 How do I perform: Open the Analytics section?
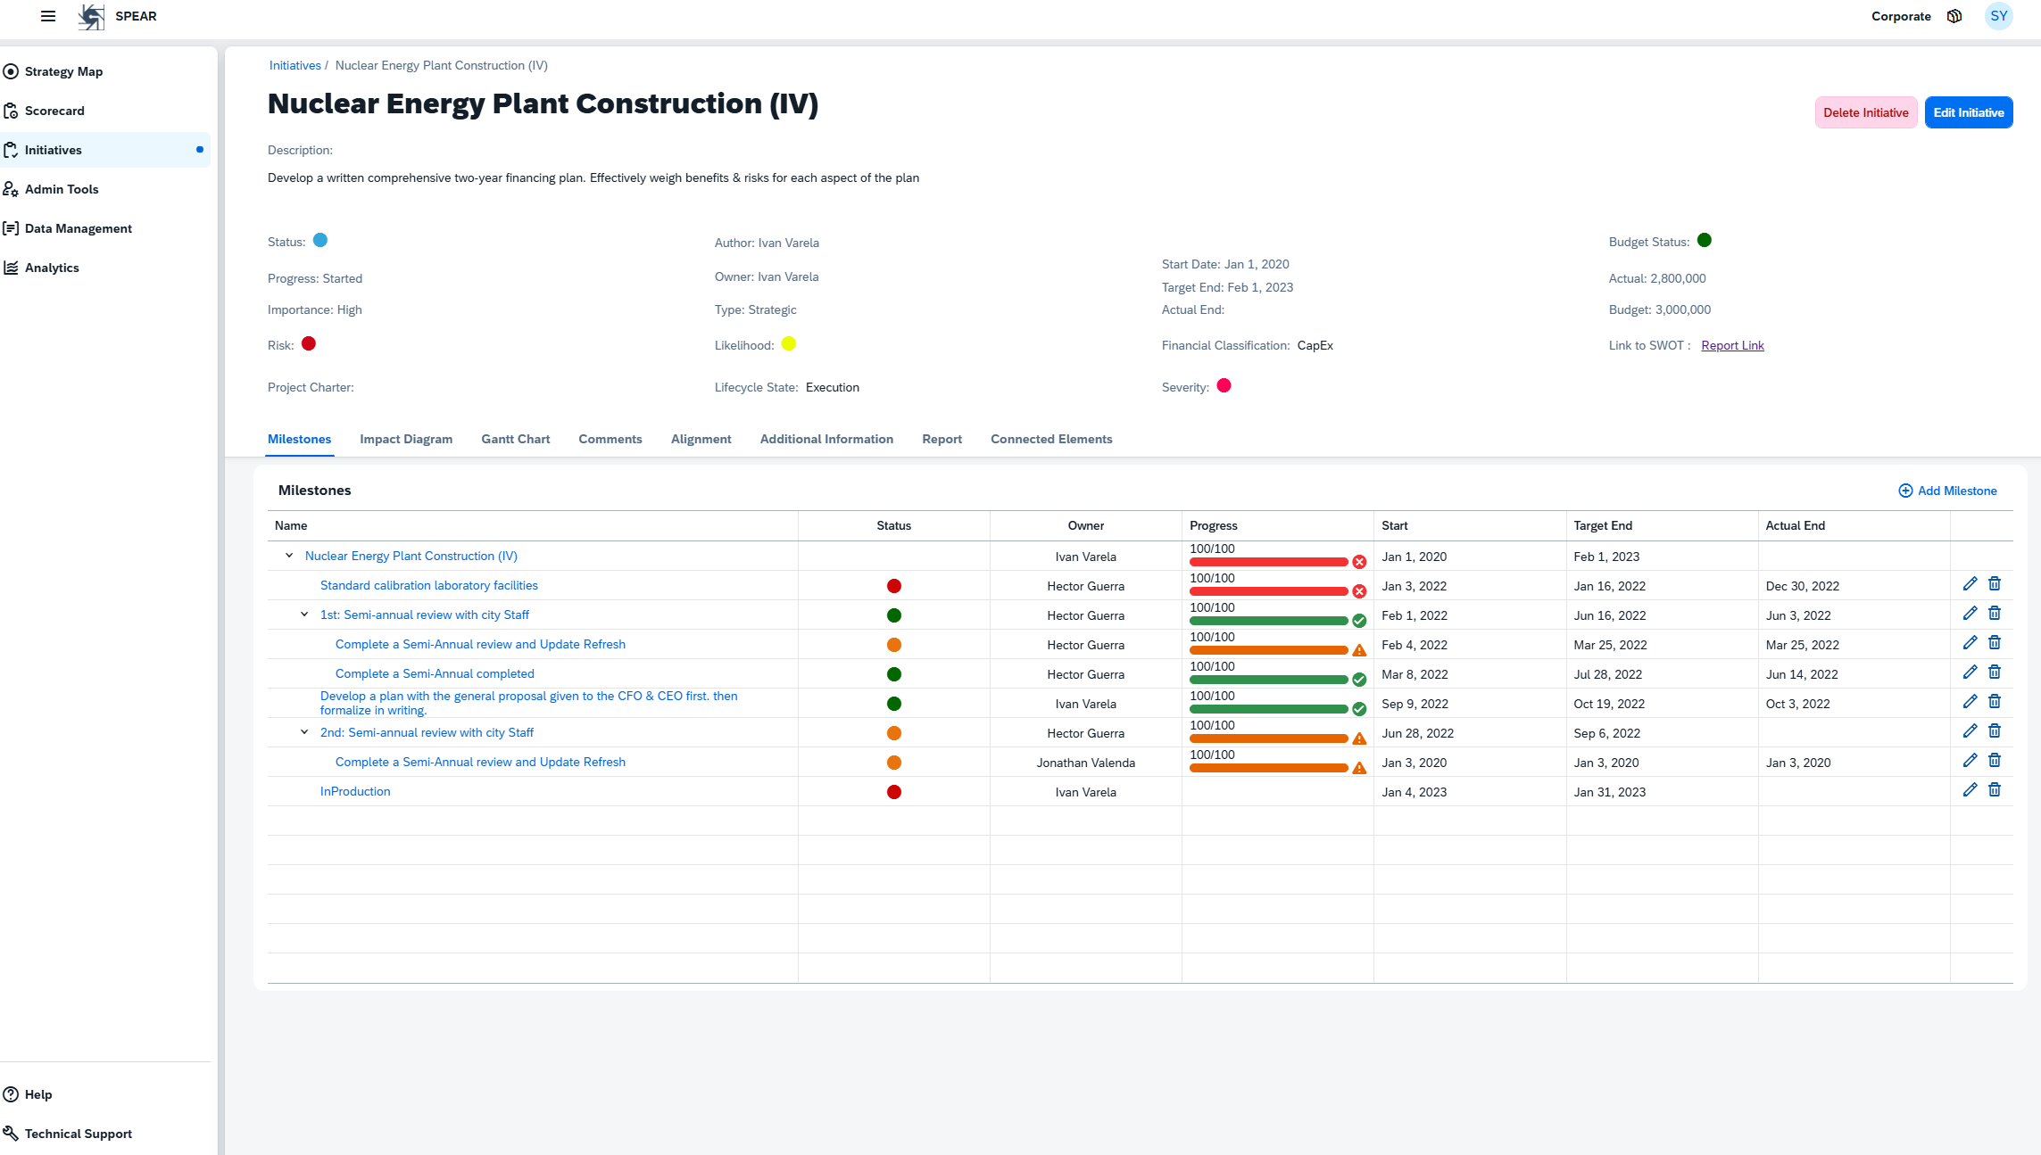pyautogui.click(x=52, y=268)
